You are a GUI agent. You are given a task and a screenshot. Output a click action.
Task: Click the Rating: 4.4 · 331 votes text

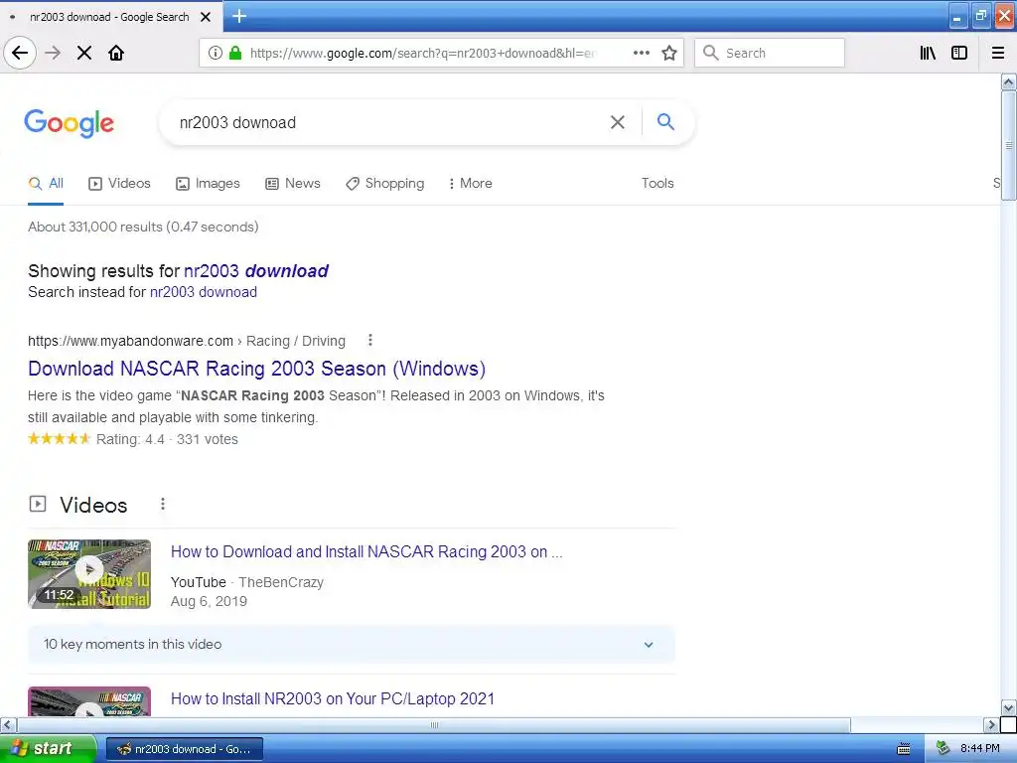(x=167, y=439)
